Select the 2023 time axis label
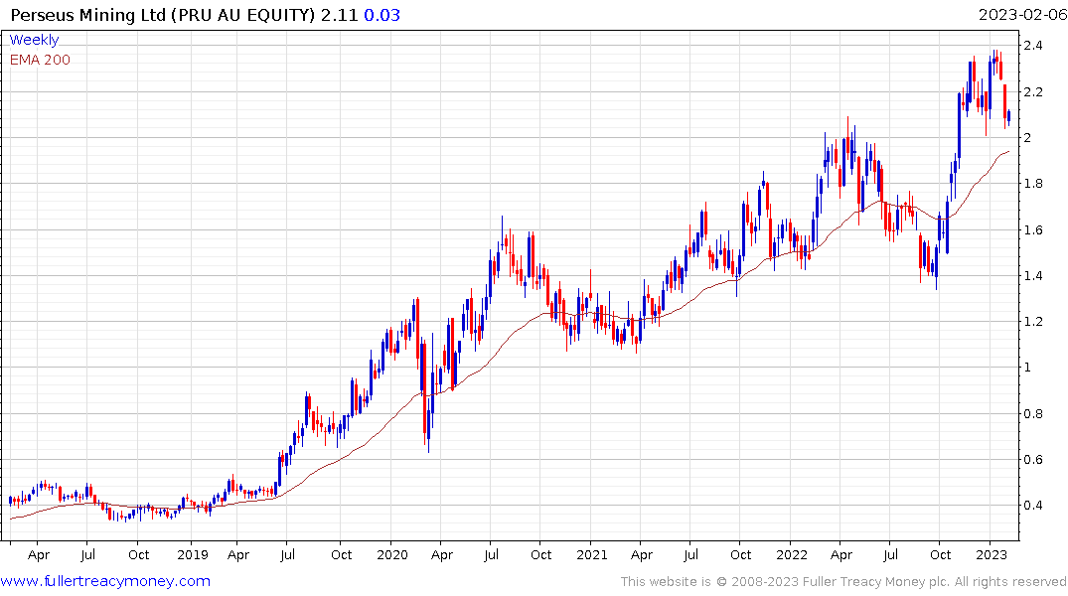Image resolution: width=1068 pixels, height=596 pixels. point(992,555)
